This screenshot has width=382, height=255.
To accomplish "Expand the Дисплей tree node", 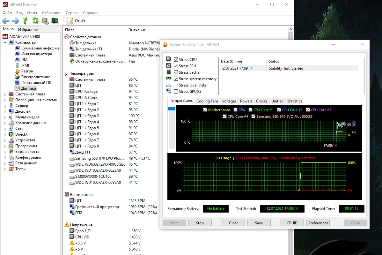I will tap(5, 111).
